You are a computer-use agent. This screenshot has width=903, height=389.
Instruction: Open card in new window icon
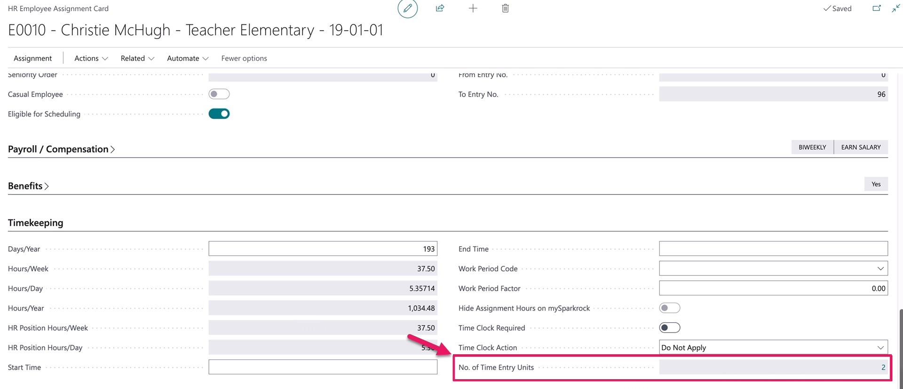tap(877, 8)
